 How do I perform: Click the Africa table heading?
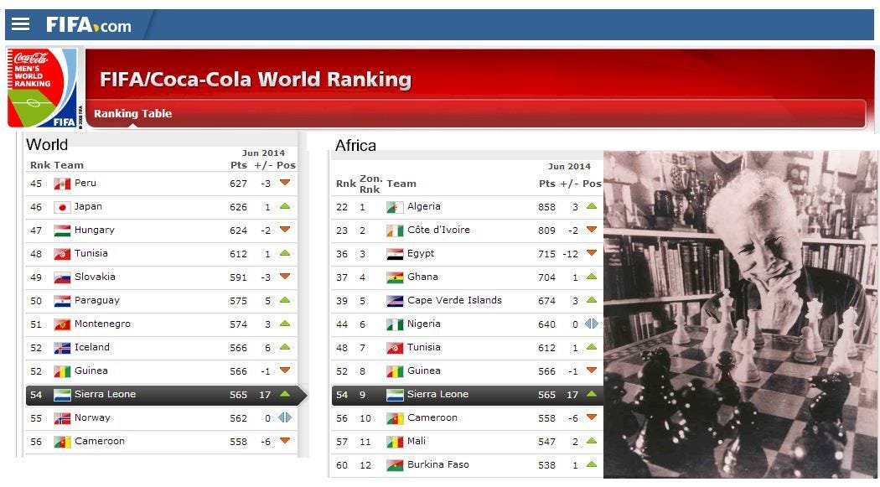(x=355, y=146)
